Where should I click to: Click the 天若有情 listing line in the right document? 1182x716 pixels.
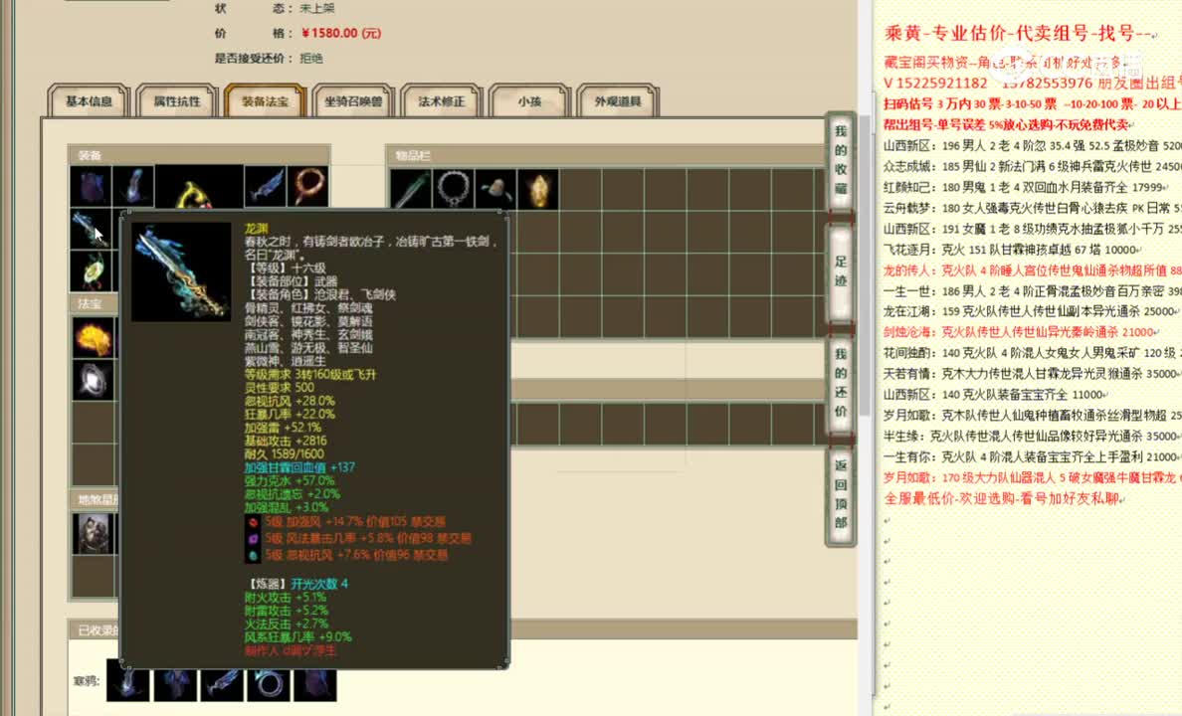[x=1032, y=373]
